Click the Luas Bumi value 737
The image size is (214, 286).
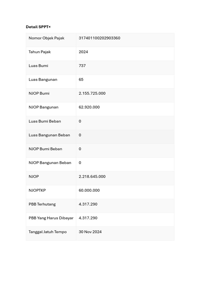click(x=82, y=66)
